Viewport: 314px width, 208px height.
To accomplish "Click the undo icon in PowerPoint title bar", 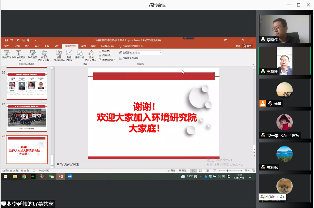I will click(x=12, y=40).
